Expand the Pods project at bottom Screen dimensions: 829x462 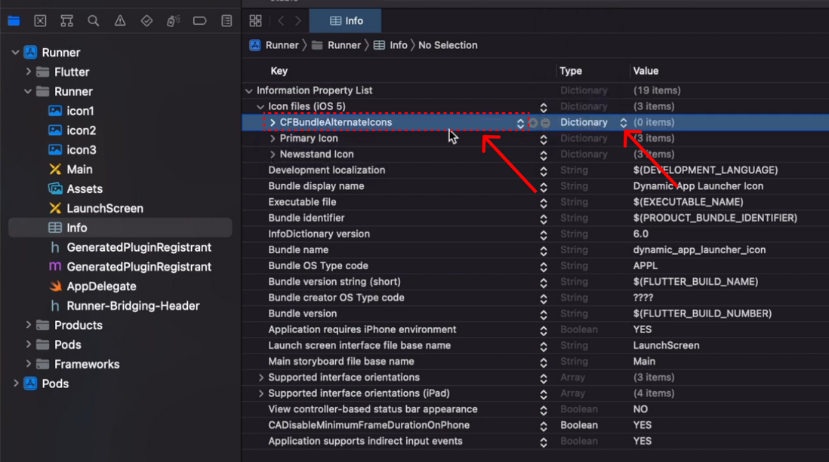[15, 384]
